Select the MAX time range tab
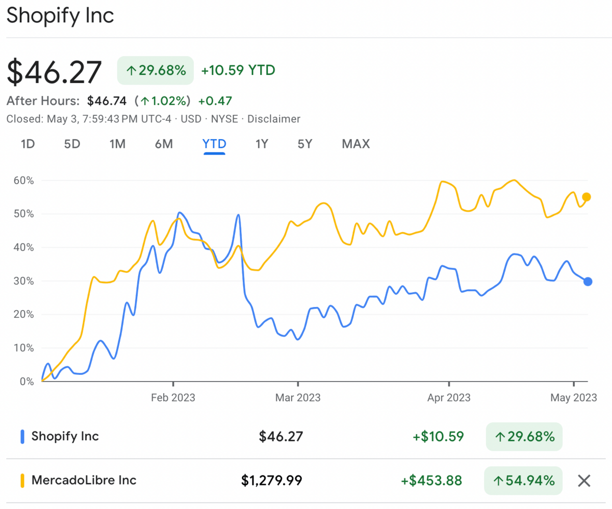Screen dimensions: 612x509 [355, 144]
